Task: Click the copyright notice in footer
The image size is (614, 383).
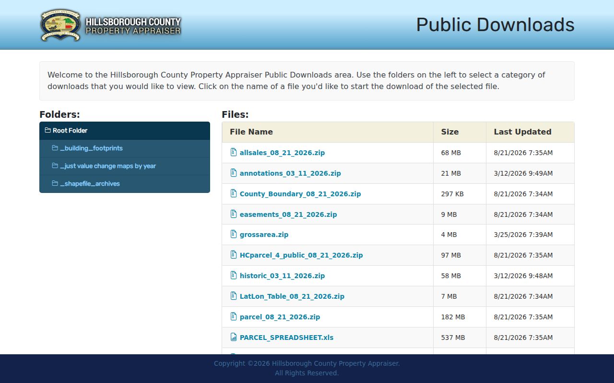Action: coord(307,368)
